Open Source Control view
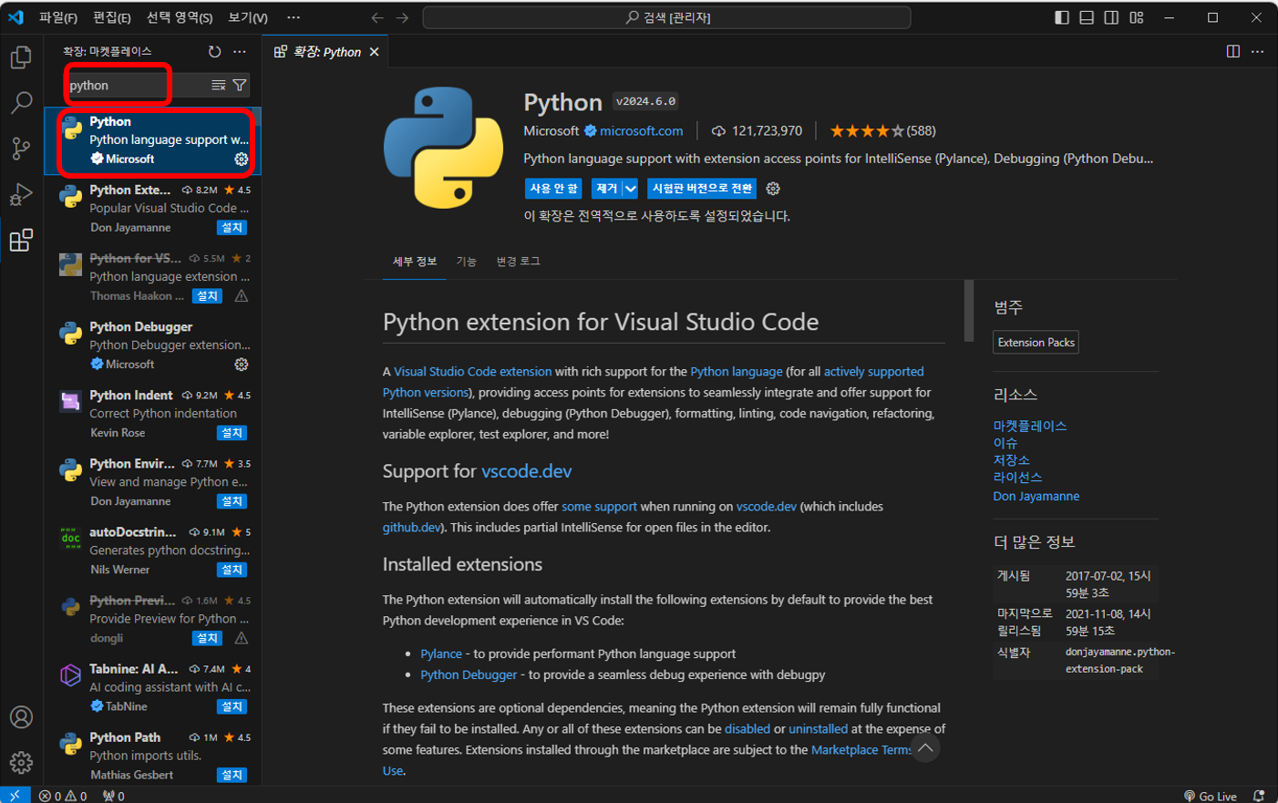1278x803 pixels. coord(21,148)
